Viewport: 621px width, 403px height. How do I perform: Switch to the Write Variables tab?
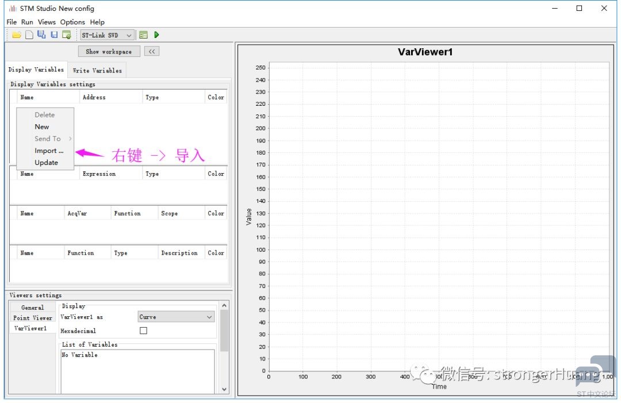click(x=97, y=71)
